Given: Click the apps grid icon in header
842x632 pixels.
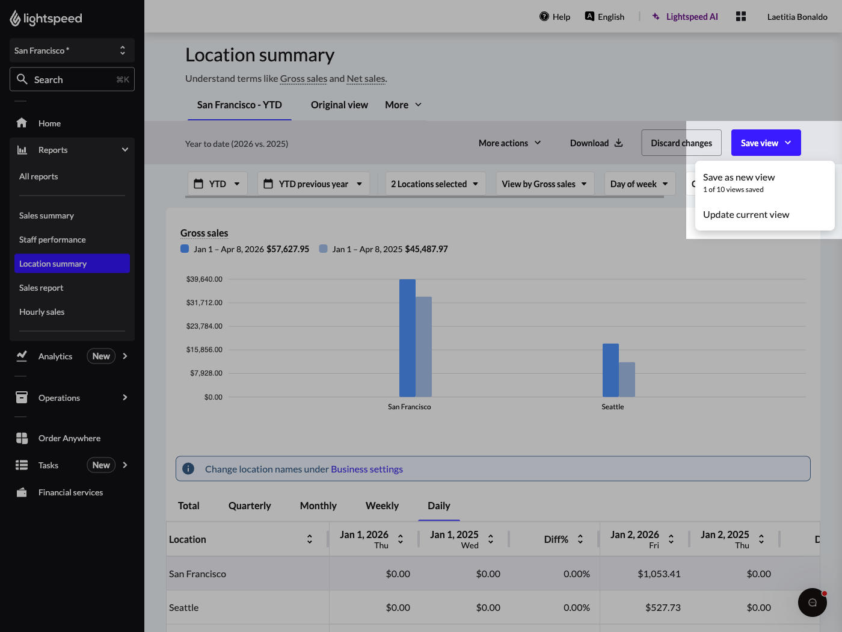Looking at the screenshot, I should point(740,16).
